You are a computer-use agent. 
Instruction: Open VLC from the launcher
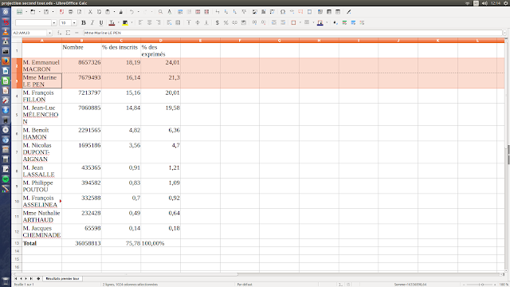6,32
